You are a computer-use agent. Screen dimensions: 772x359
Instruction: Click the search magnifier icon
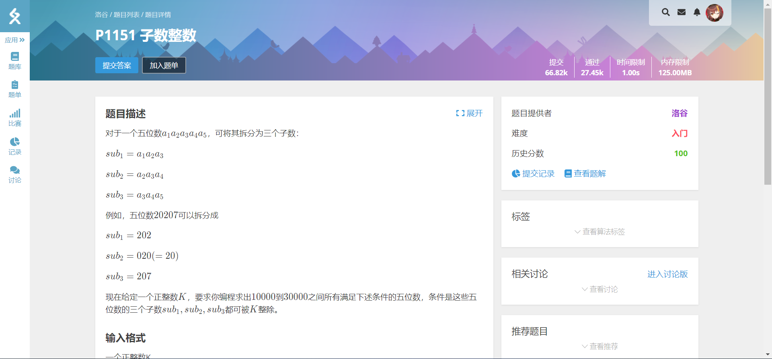pos(666,12)
